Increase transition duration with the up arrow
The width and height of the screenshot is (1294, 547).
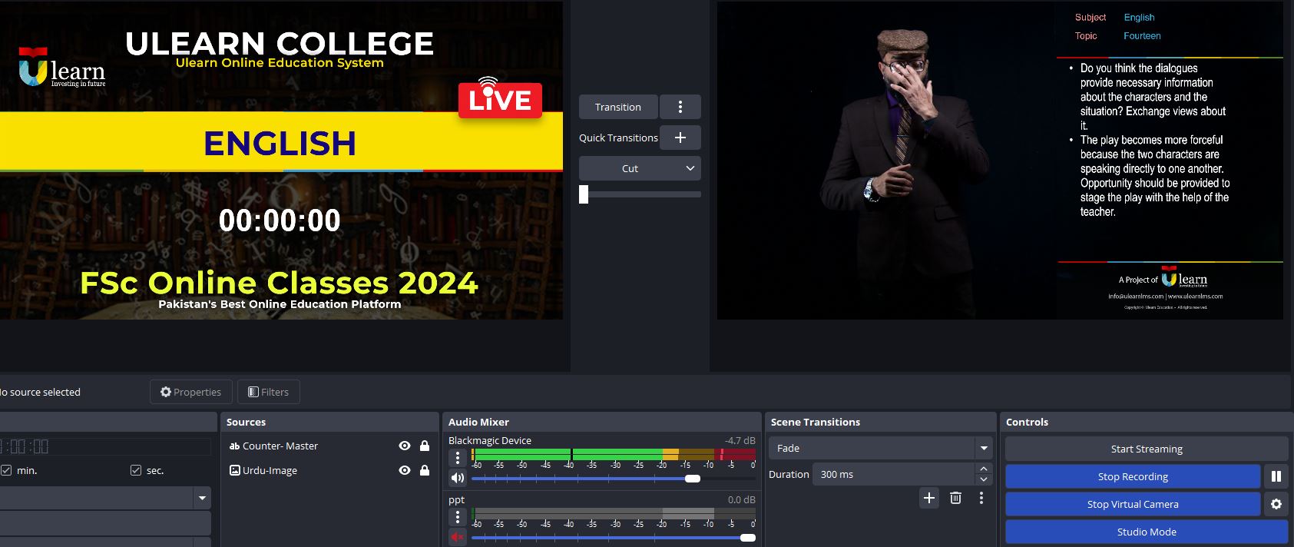(984, 469)
